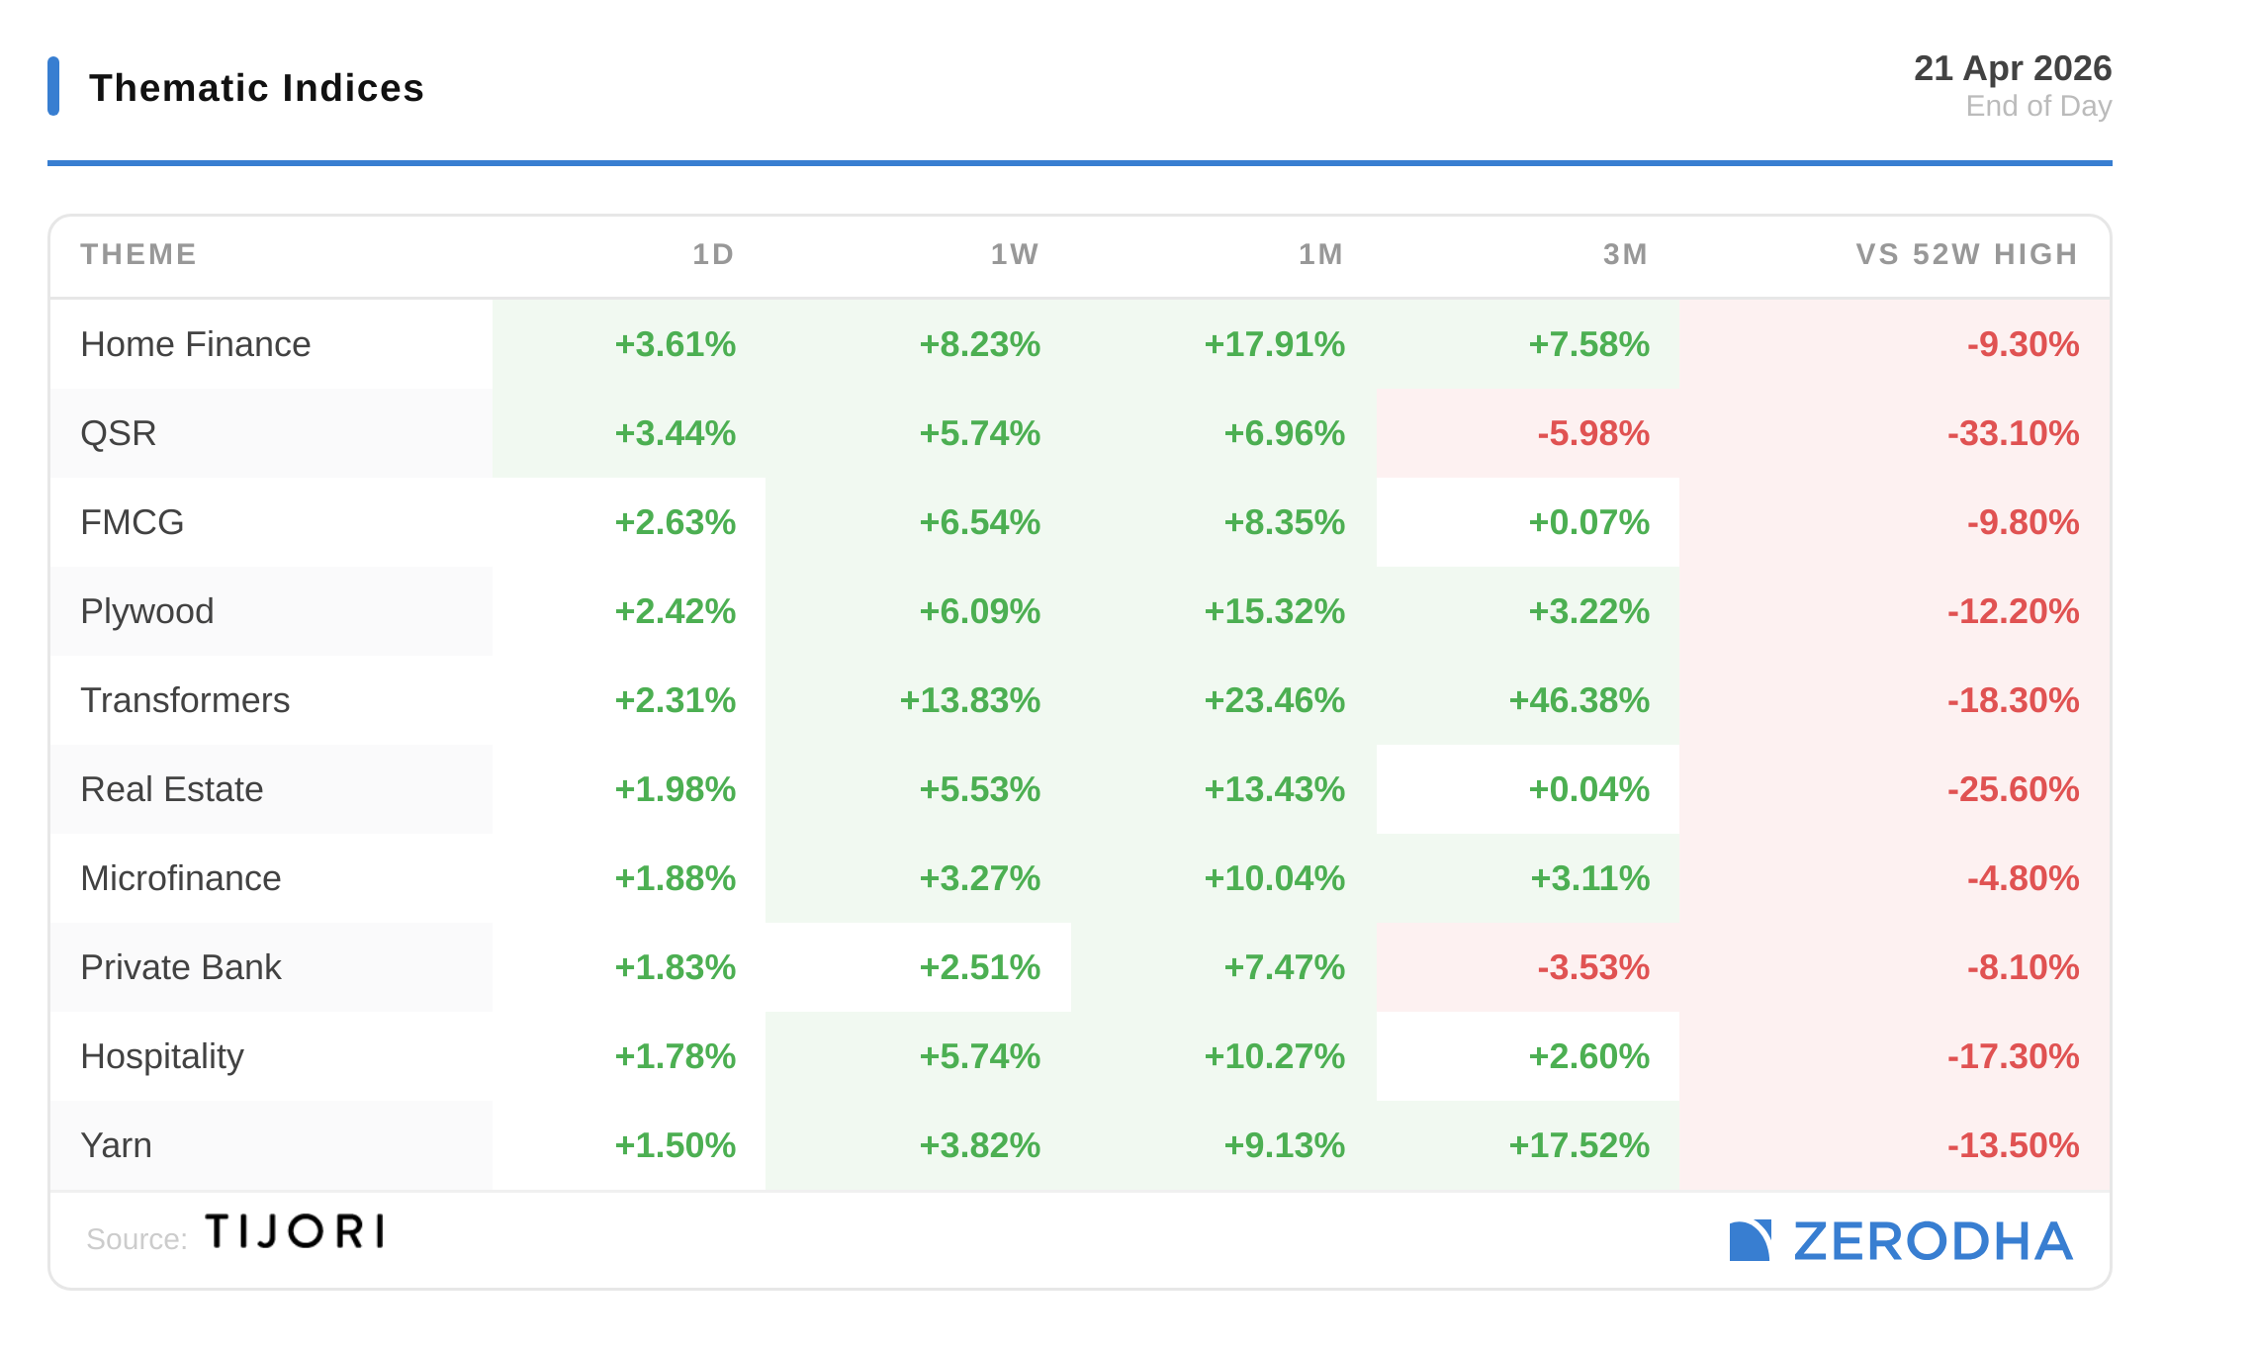Click QSR 52W high value -33.10%
2255x1350 pixels.
2013,433
